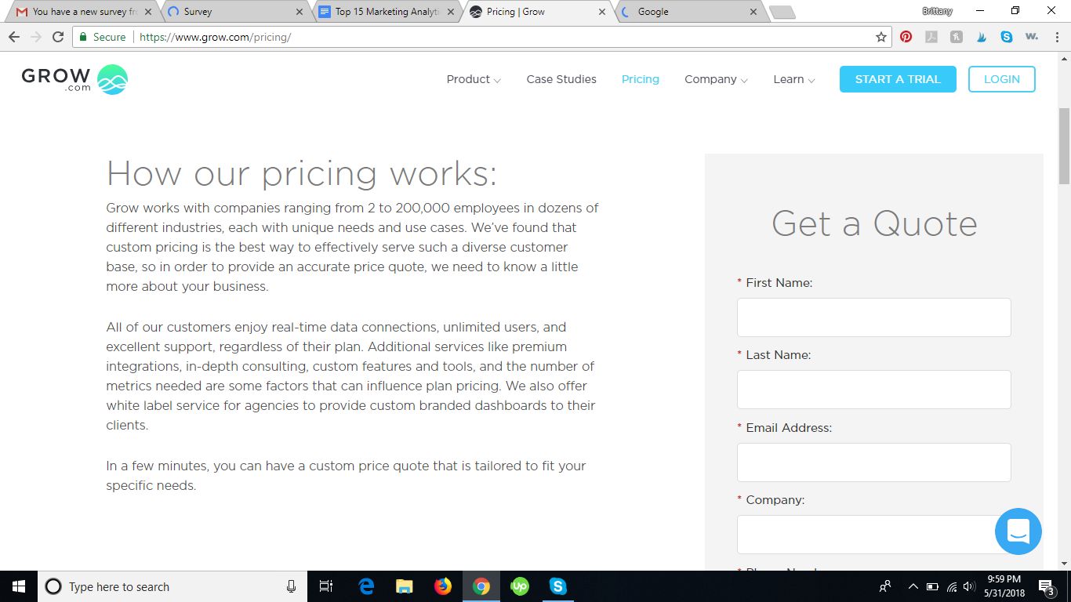
Task: Switch to Top 15 Marketing Analytics tab
Action: point(387,12)
